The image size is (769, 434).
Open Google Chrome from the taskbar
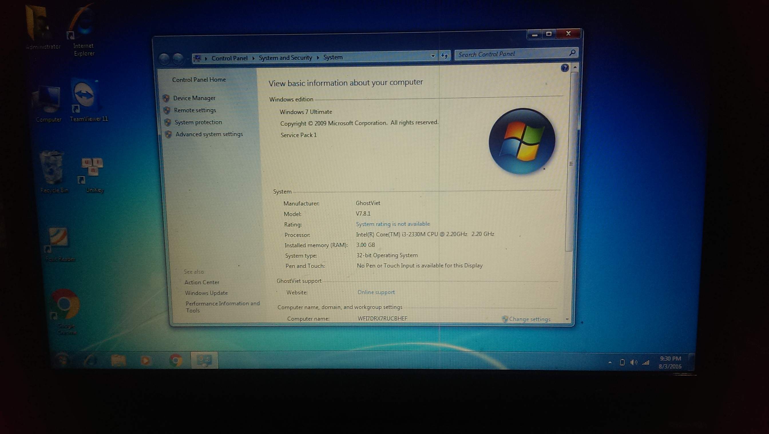coord(176,361)
